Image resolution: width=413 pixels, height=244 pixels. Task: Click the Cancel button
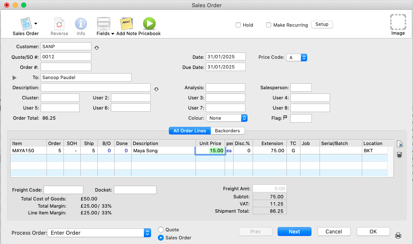click(334, 231)
